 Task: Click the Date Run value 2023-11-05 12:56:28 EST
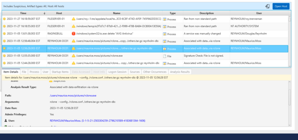coord(64,108)
